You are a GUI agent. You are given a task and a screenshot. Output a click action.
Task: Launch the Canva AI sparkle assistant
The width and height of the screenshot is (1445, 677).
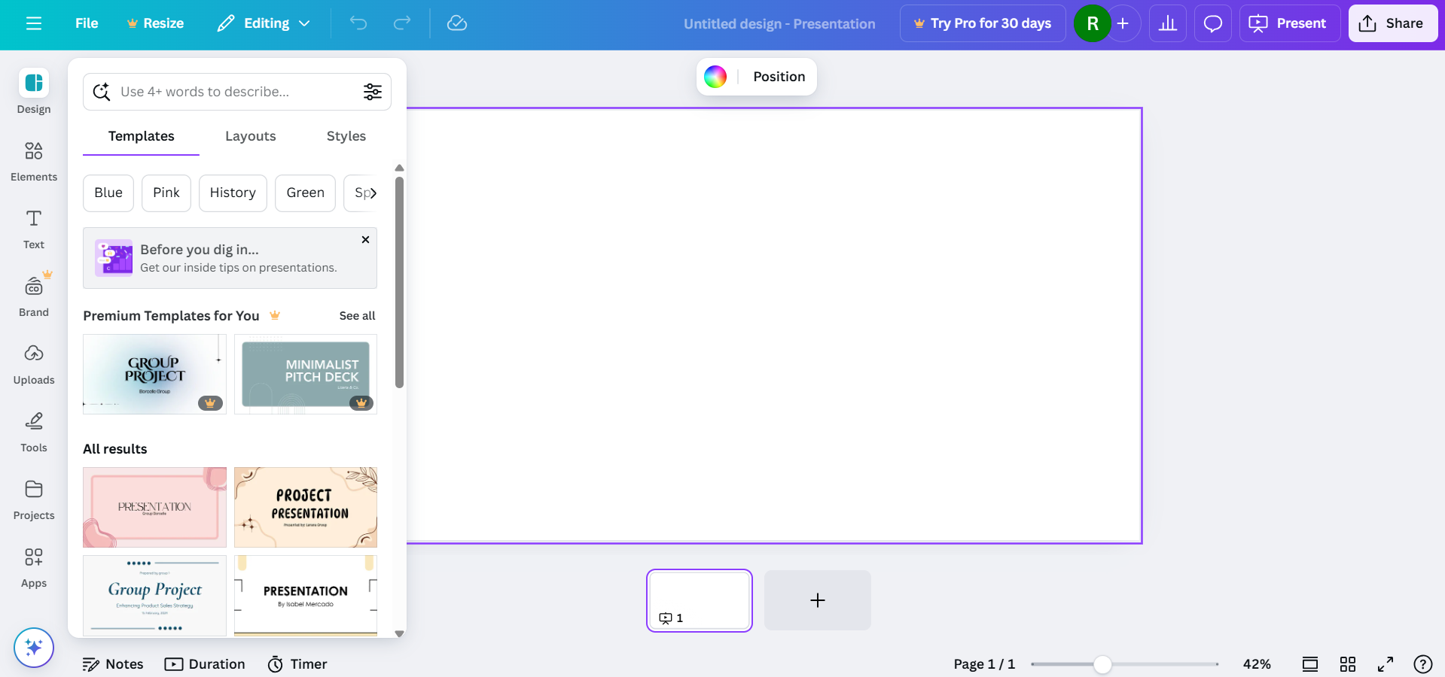tap(34, 648)
